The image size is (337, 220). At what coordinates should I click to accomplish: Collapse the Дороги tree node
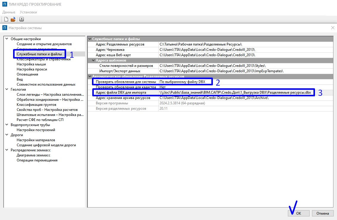[x=7, y=135]
